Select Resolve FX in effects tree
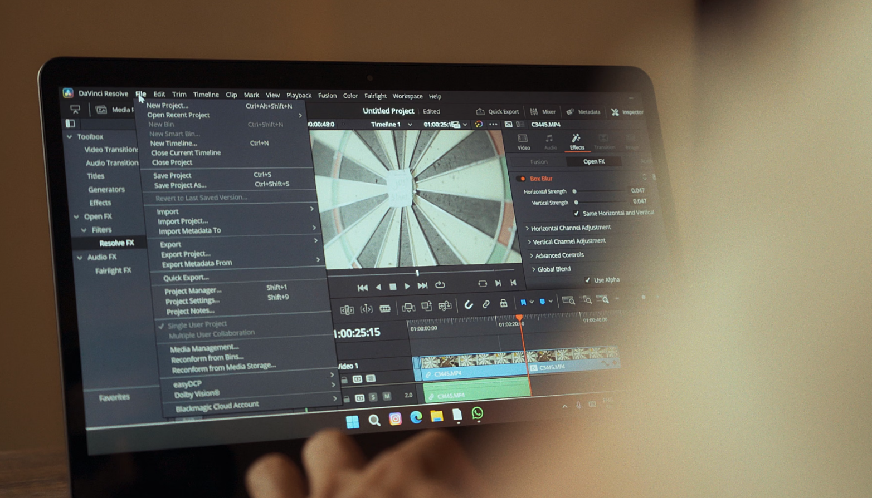 click(116, 243)
